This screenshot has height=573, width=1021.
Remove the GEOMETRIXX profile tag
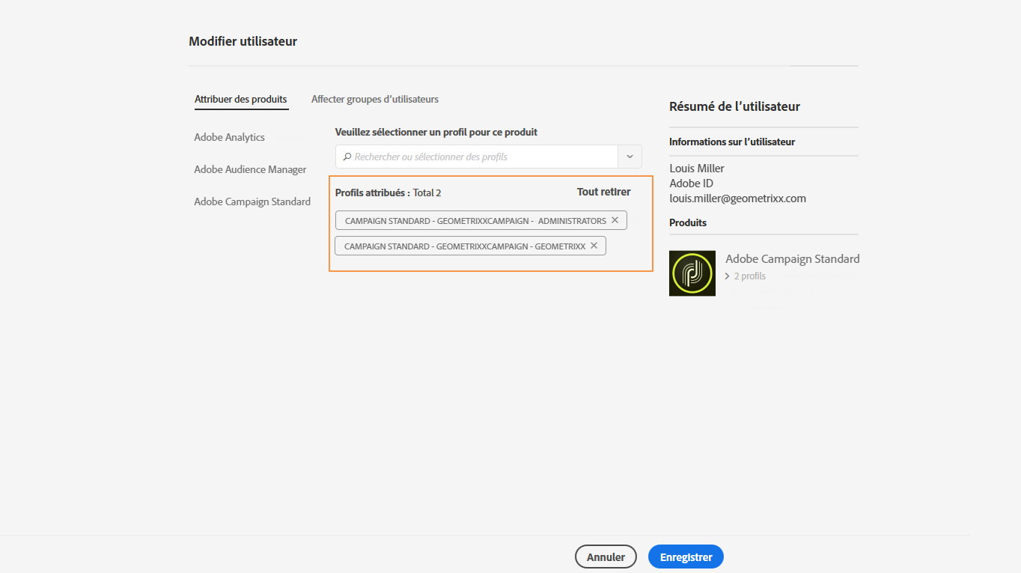pyautogui.click(x=594, y=246)
